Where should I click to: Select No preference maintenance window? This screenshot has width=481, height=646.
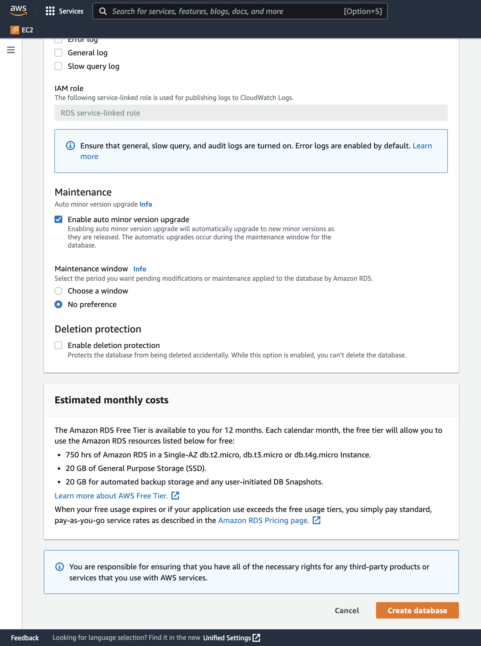coord(59,305)
